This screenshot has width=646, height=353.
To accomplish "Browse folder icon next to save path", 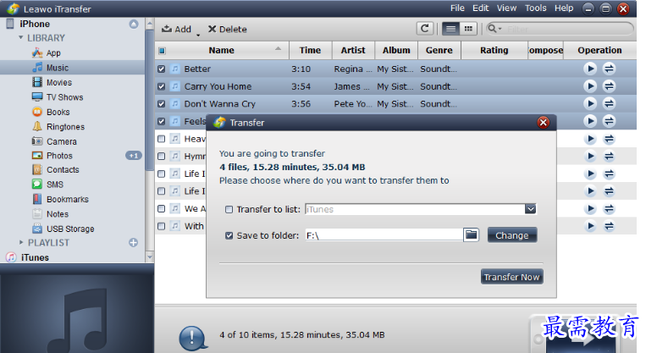I will [x=471, y=234].
